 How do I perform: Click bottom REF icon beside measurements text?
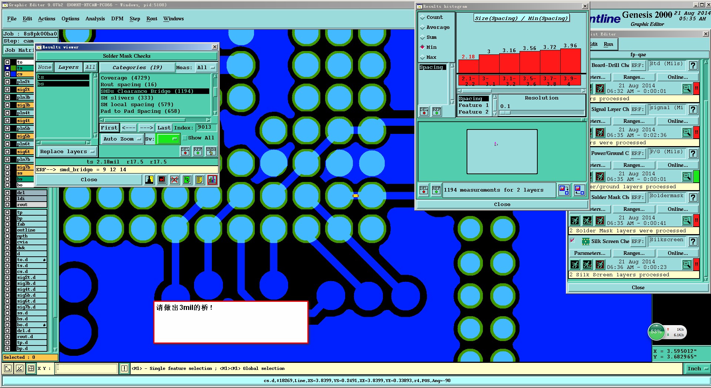point(436,190)
